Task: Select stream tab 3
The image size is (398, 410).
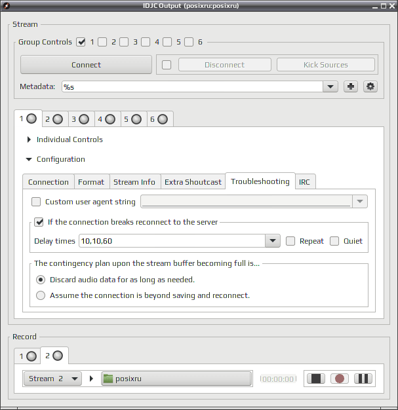Action: 81,119
